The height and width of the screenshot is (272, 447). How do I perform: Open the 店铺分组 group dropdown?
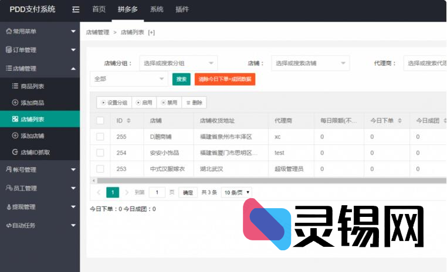pyautogui.click(x=178, y=63)
